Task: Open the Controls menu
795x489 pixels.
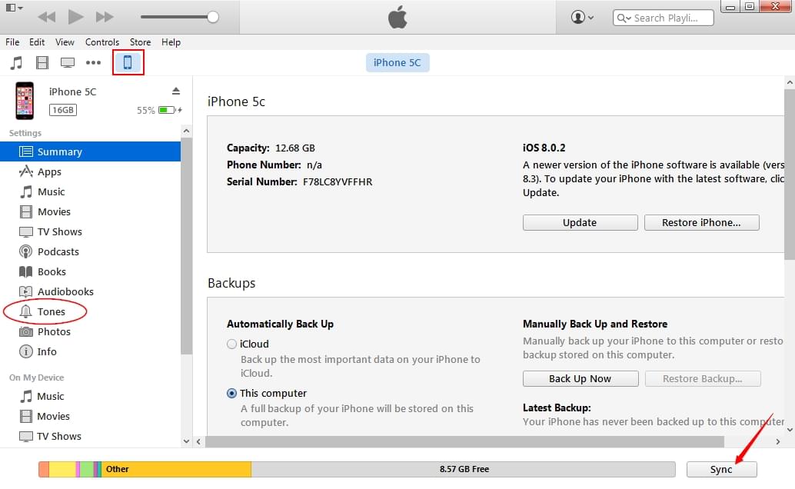Action: (x=101, y=42)
